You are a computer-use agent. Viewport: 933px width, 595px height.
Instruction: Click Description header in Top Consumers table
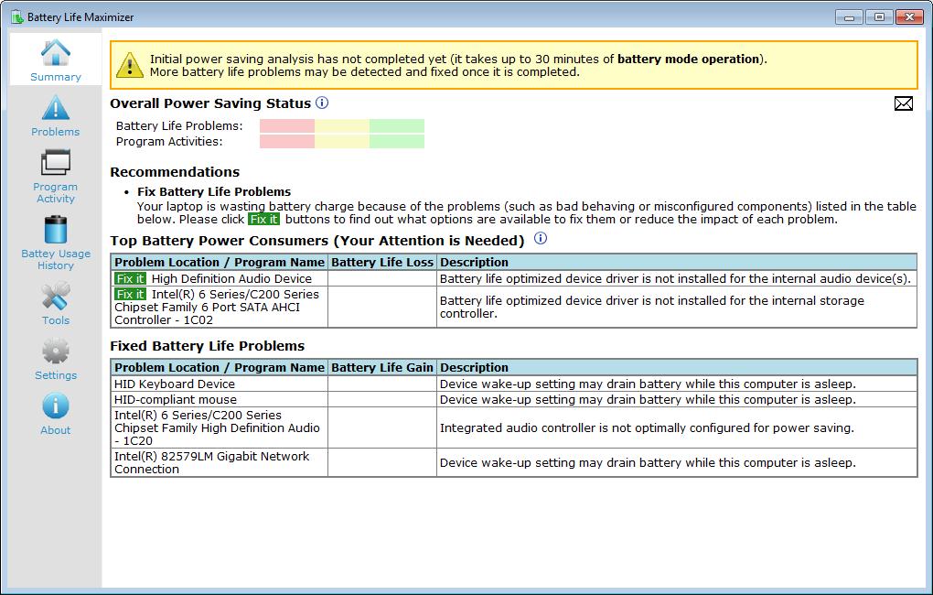click(677, 262)
